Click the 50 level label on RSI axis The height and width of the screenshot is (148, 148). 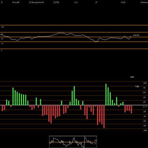2,39
